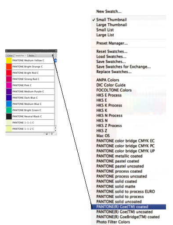Click the text 'PANTONE 1-1-2 C'
Viewport: 173px width, 225px height.
[x=23, y=129]
